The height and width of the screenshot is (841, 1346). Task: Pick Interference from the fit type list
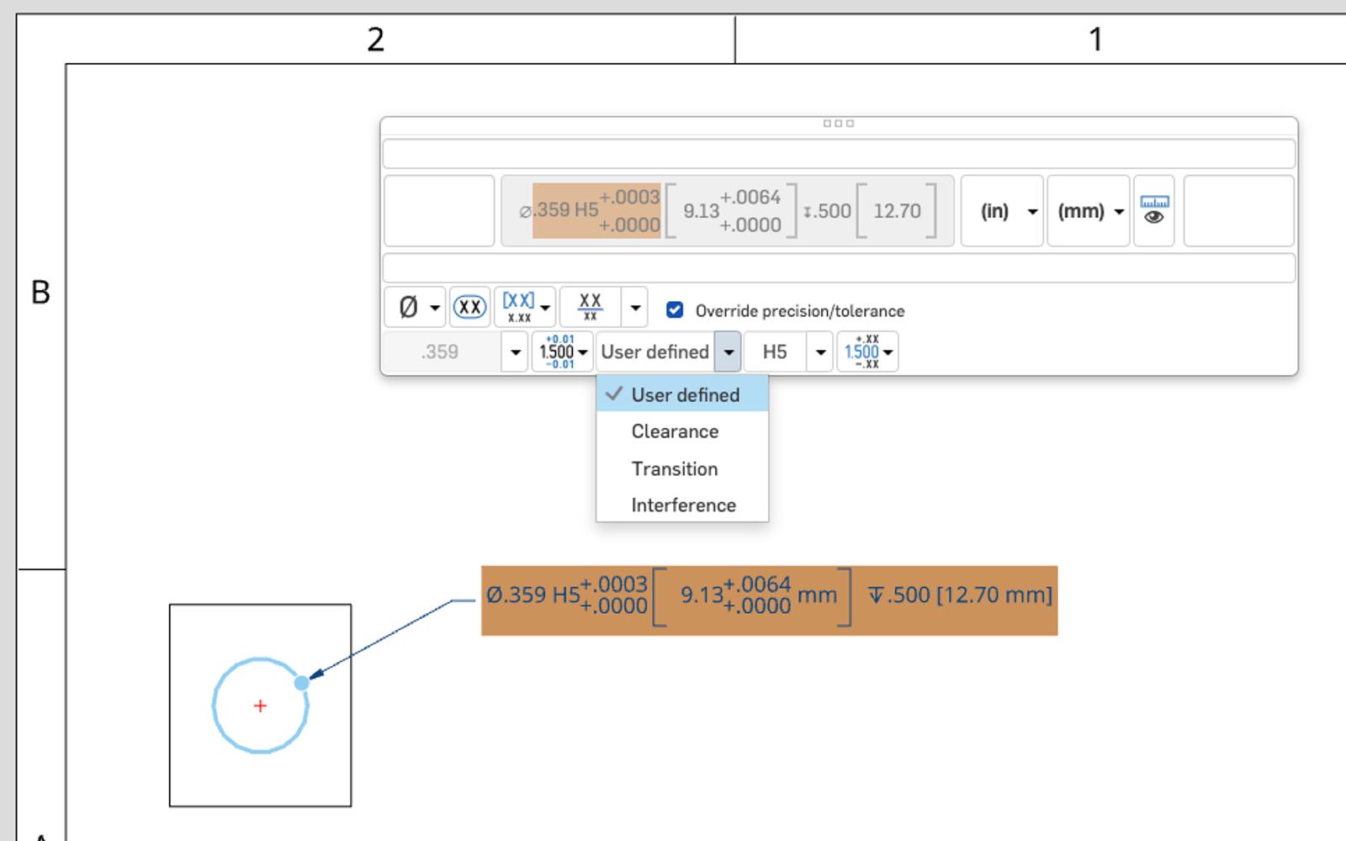click(683, 505)
